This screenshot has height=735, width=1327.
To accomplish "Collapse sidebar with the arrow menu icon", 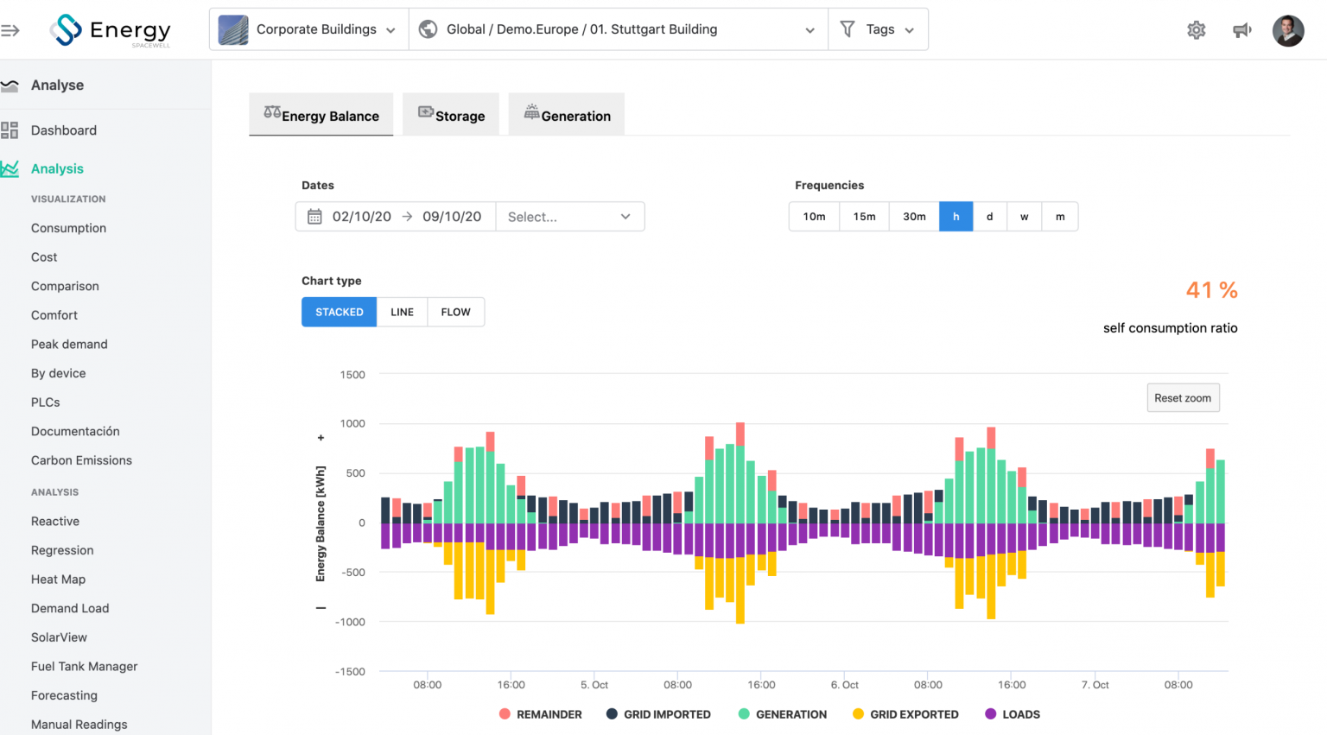I will click(x=10, y=30).
